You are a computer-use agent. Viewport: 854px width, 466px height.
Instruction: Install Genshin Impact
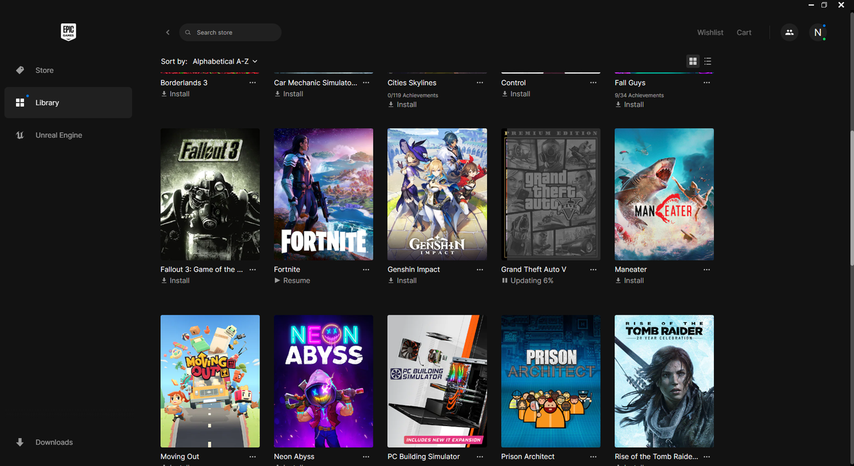pyautogui.click(x=402, y=281)
